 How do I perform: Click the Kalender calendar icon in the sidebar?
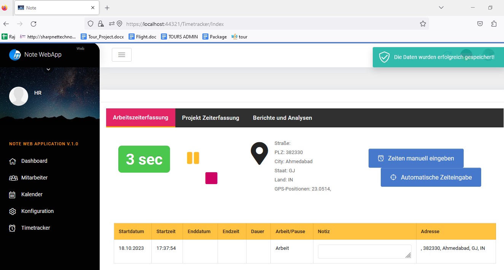click(x=13, y=195)
